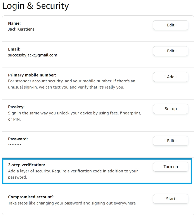
Task: Click the "Passkey:" label
Action: pyautogui.click(x=16, y=107)
